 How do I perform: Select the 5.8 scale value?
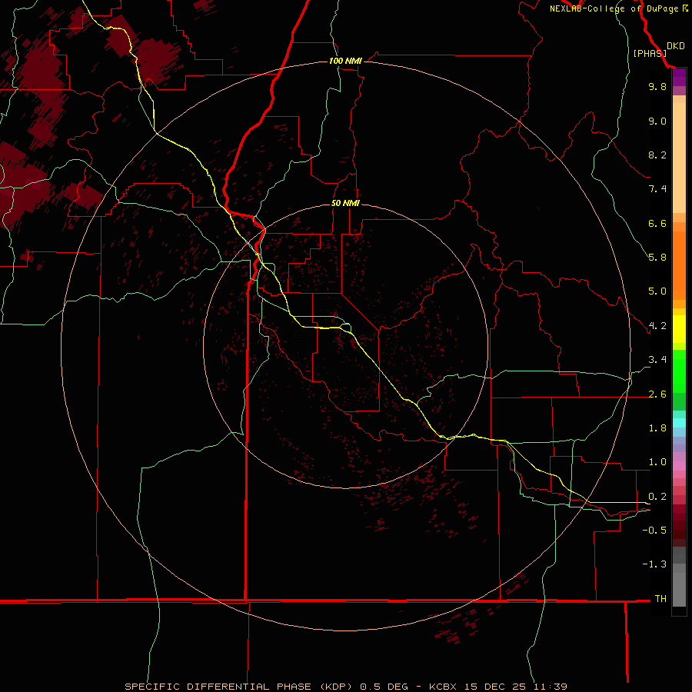(x=657, y=258)
